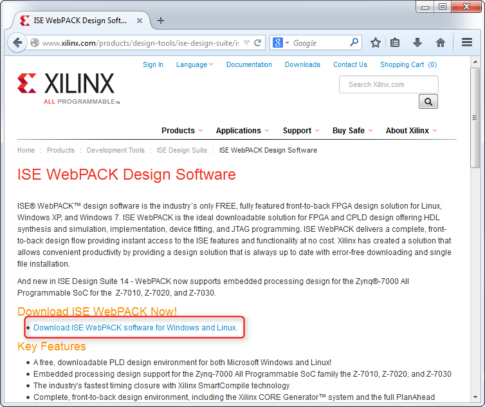This screenshot has width=485, height=407.
Task: Open the Firefox hamburger menu
Action: click(468, 43)
